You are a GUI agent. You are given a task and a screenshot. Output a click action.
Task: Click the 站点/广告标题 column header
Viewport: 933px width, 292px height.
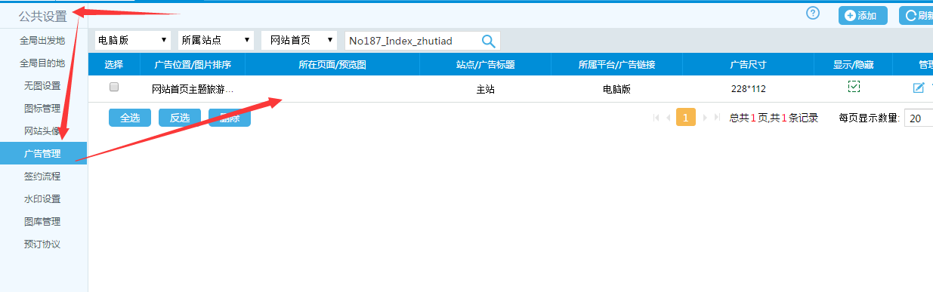[x=486, y=65]
